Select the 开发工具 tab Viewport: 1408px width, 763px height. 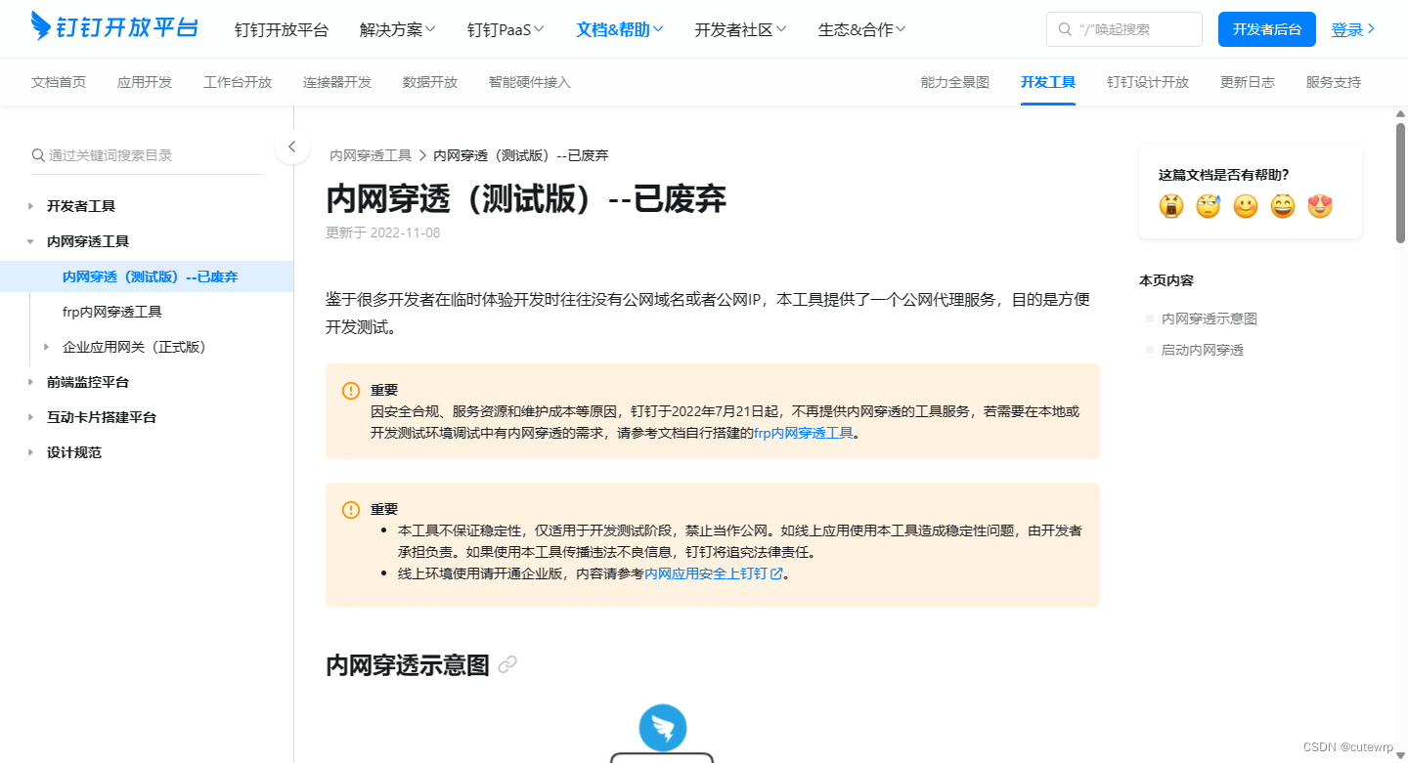click(x=1048, y=82)
